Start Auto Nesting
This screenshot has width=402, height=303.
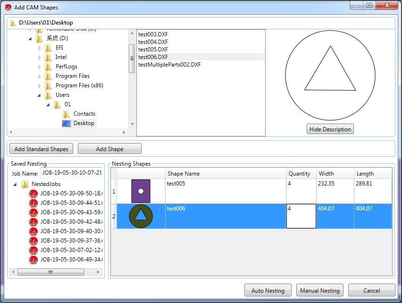click(268, 290)
